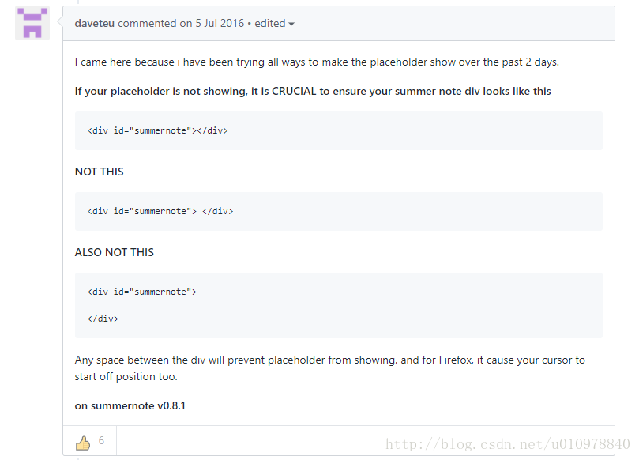Click the "NOT THIS" heading text
The image size is (639, 460).
(x=99, y=172)
